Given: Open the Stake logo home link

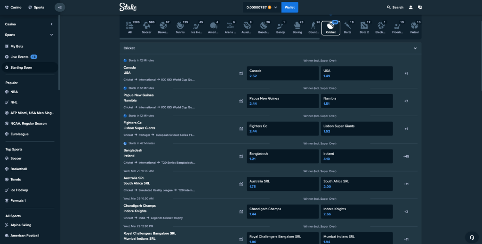Looking at the screenshot, I should [128, 7].
